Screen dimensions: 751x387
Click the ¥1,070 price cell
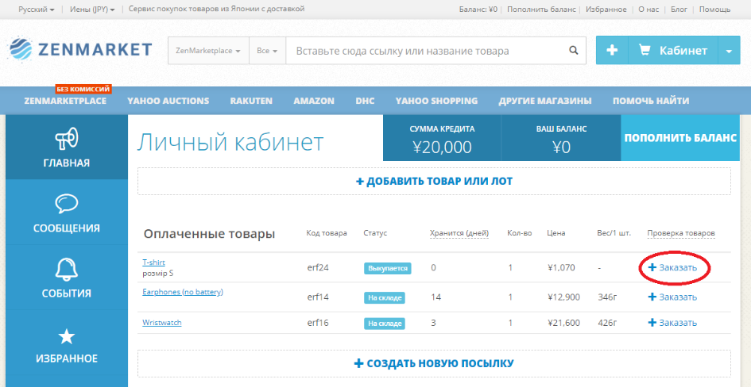tap(561, 267)
